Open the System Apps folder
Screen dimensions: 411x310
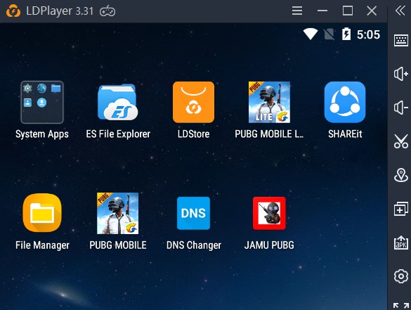click(x=42, y=102)
